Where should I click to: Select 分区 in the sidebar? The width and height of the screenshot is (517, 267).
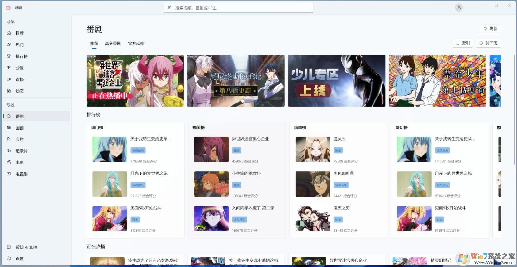pyautogui.click(x=36, y=68)
